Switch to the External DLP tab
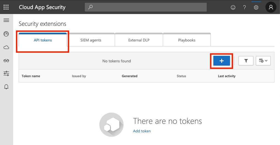280x145 pixels. [x=139, y=40]
